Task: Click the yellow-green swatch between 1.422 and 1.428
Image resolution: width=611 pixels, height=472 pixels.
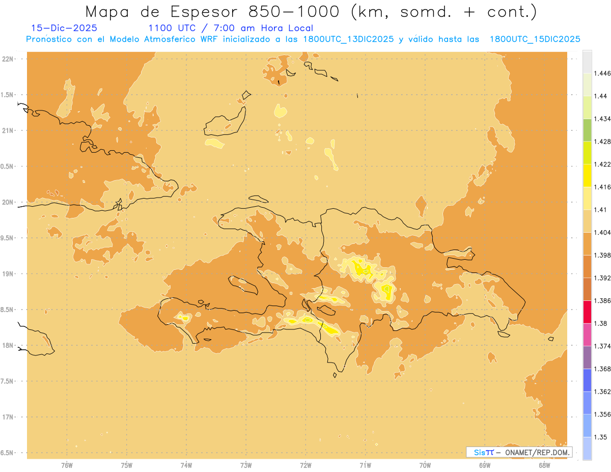Action: (587, 153)
